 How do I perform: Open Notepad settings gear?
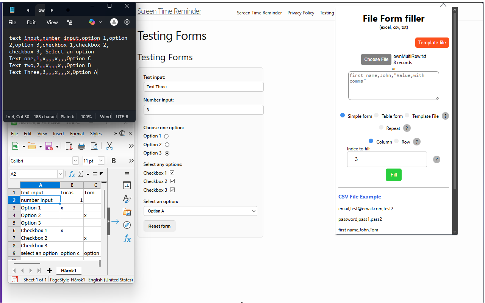pyautogui.click(x=127, y=22)
